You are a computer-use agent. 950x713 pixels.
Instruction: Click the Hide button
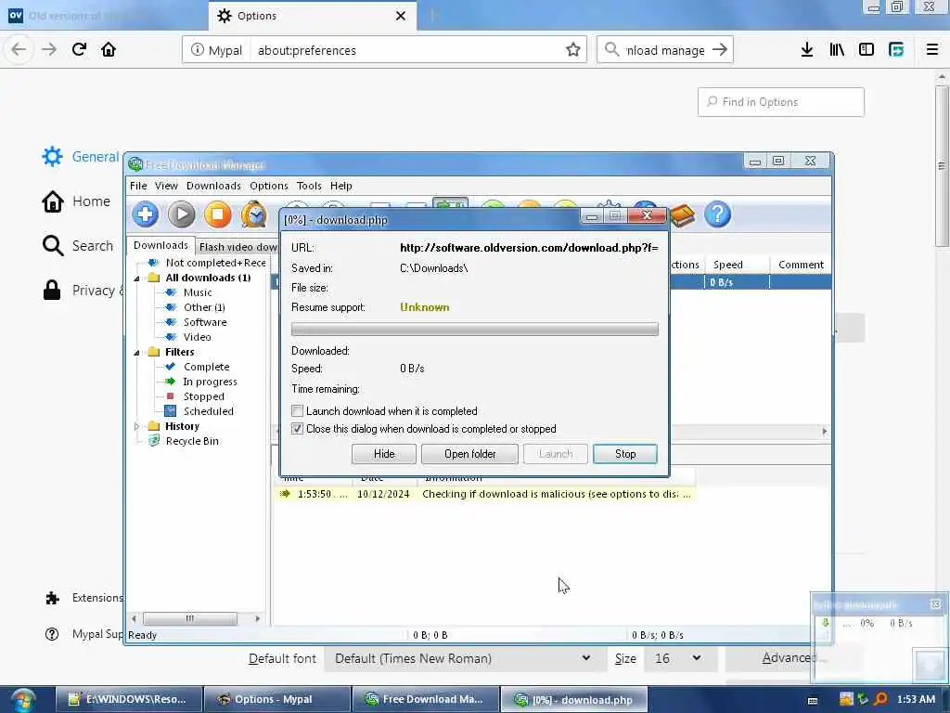pos(383,454)
